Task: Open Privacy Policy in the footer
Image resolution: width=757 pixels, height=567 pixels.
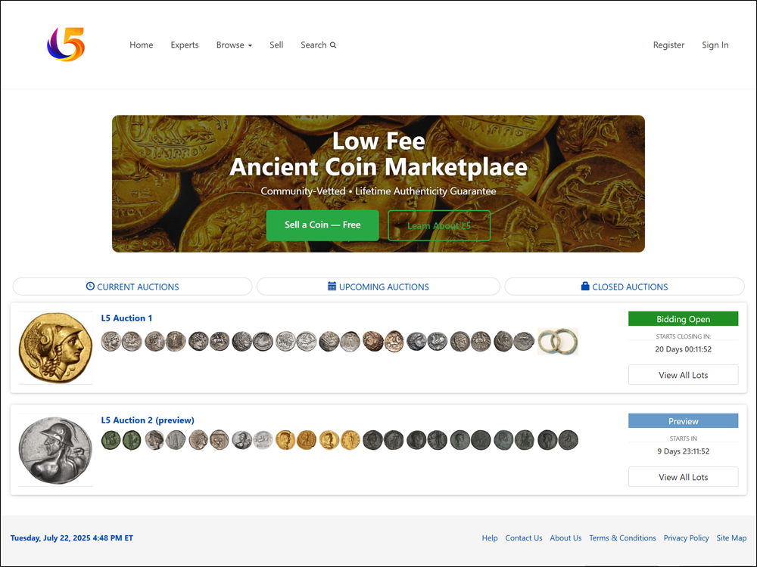Action: 686,538
